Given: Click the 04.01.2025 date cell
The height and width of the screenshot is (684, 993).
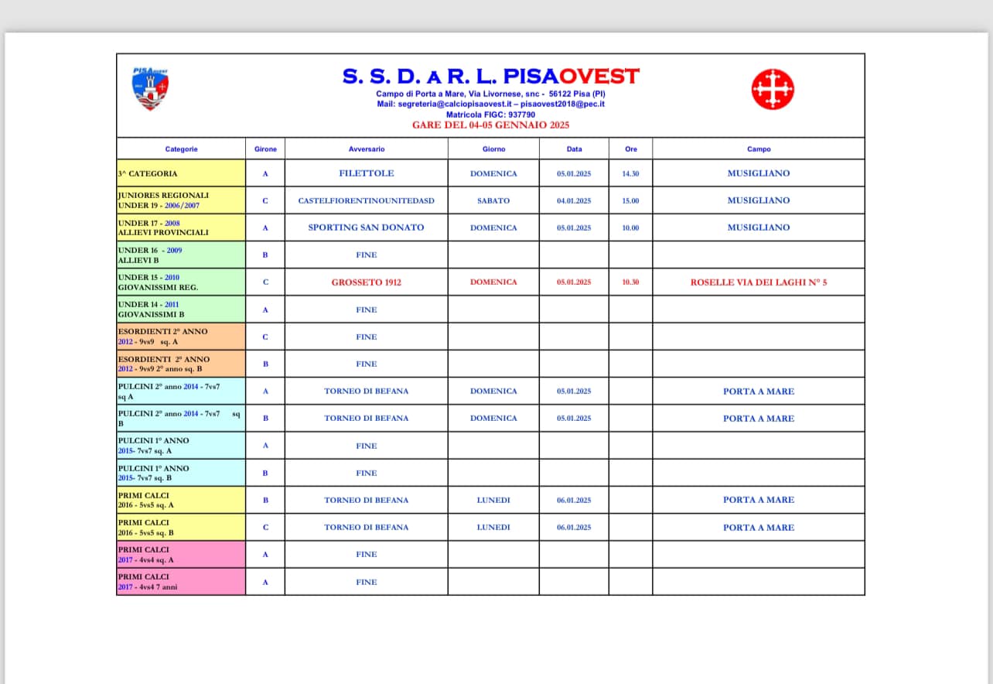Looking at the screenshot, I should [574, 200].
